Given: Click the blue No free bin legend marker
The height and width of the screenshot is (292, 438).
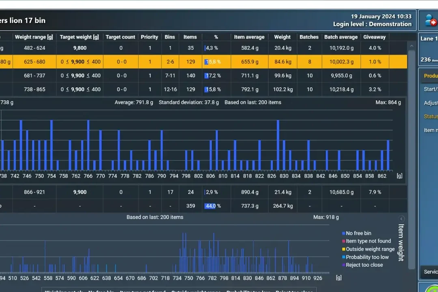Looking at the screenshot, I should click(x=343, y=233).
